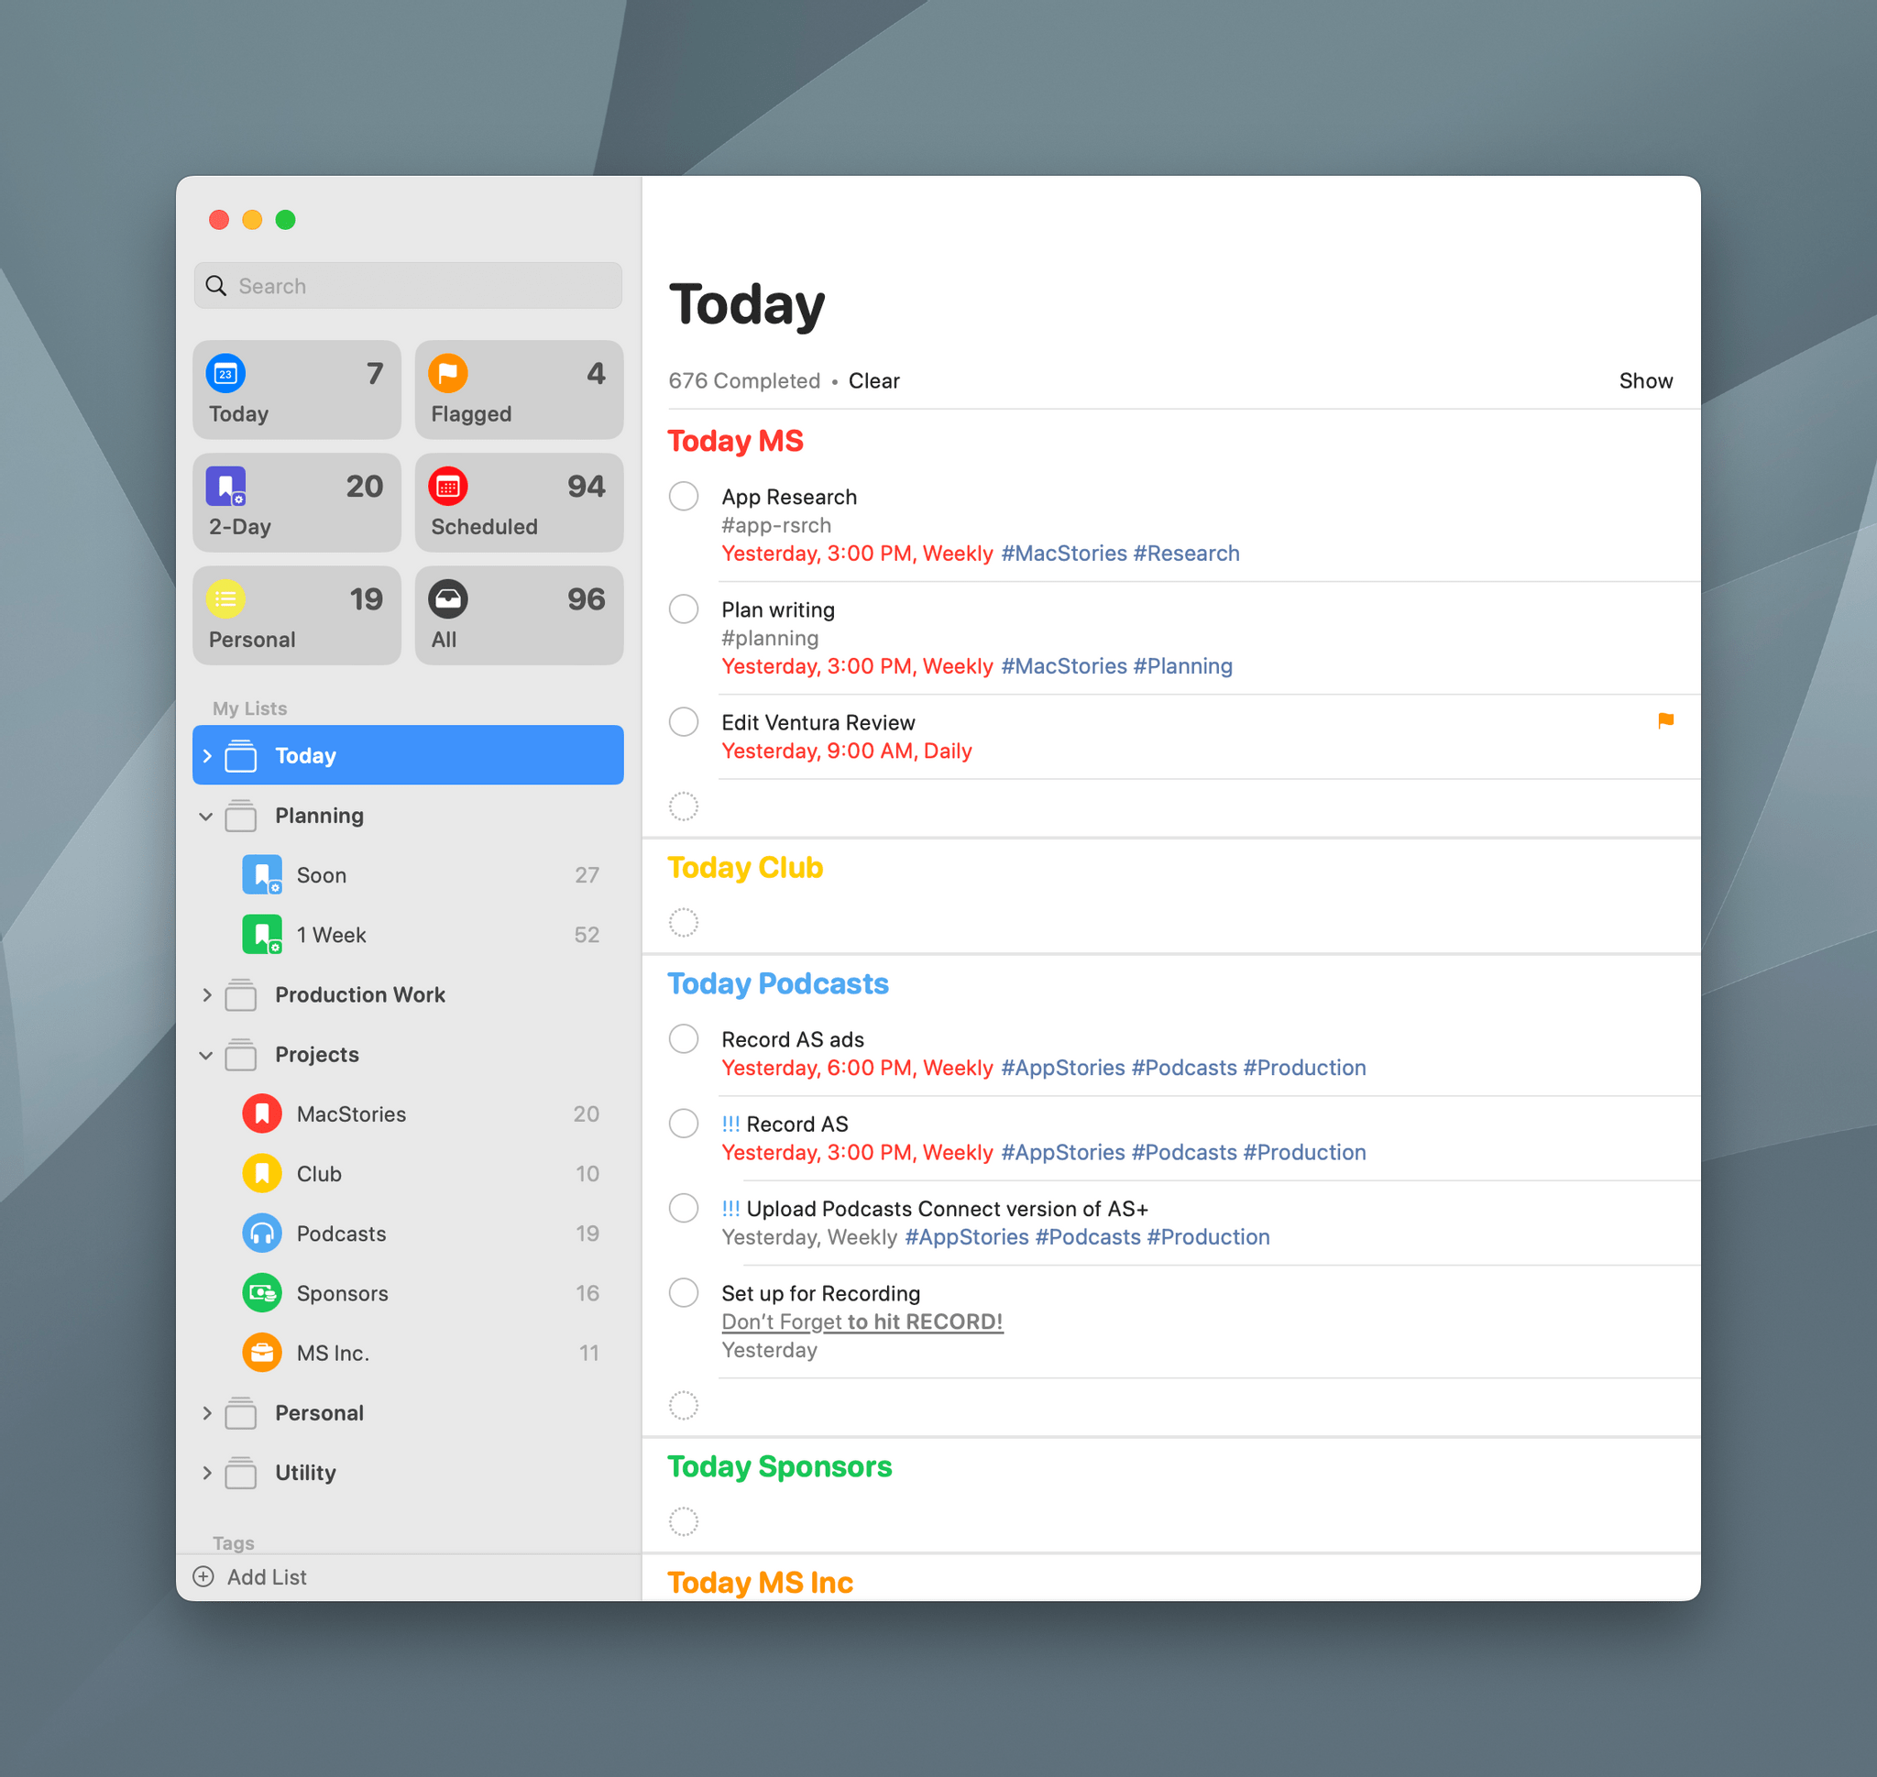
Task: Click the Planning group folder icon
Action: [x=241, y=815]
